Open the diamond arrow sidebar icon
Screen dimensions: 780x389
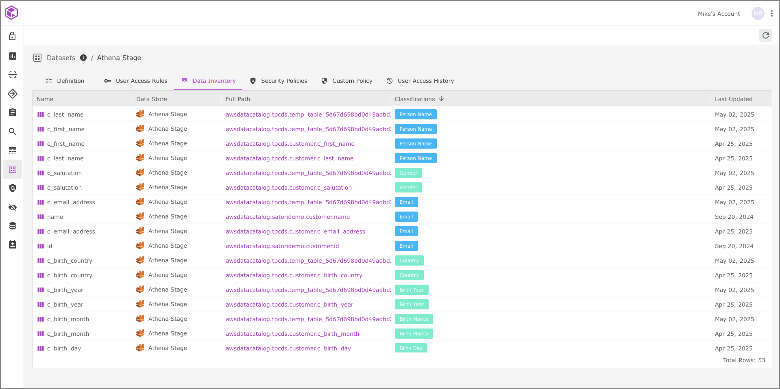point(13,94)
